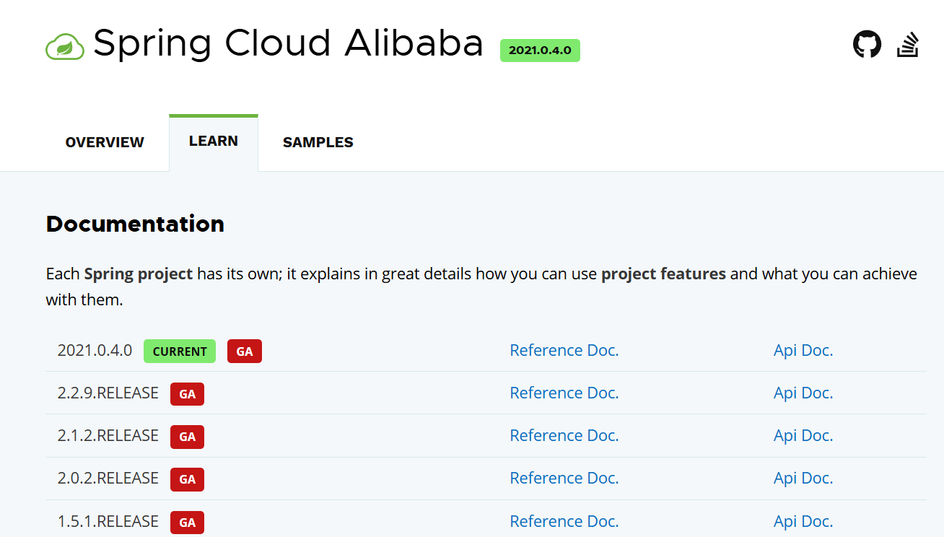Open Reference Doc. for 2021.0.4.0
This screenshot has height=537, width=944.
[x=564, y=350]
